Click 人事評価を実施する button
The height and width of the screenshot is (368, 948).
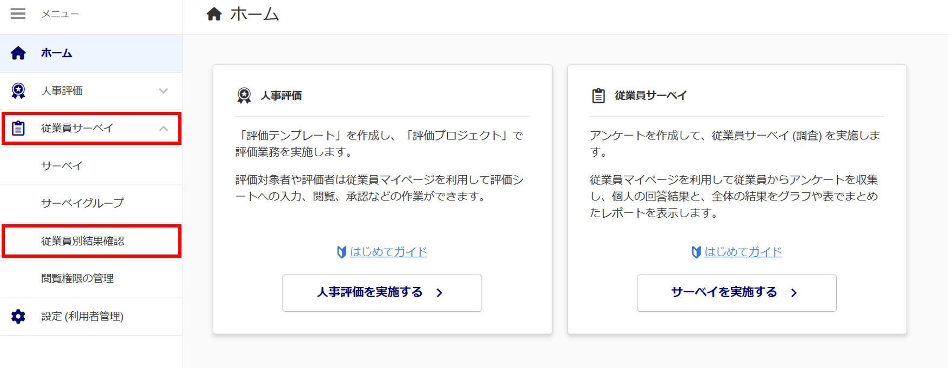tap(382, 293)
